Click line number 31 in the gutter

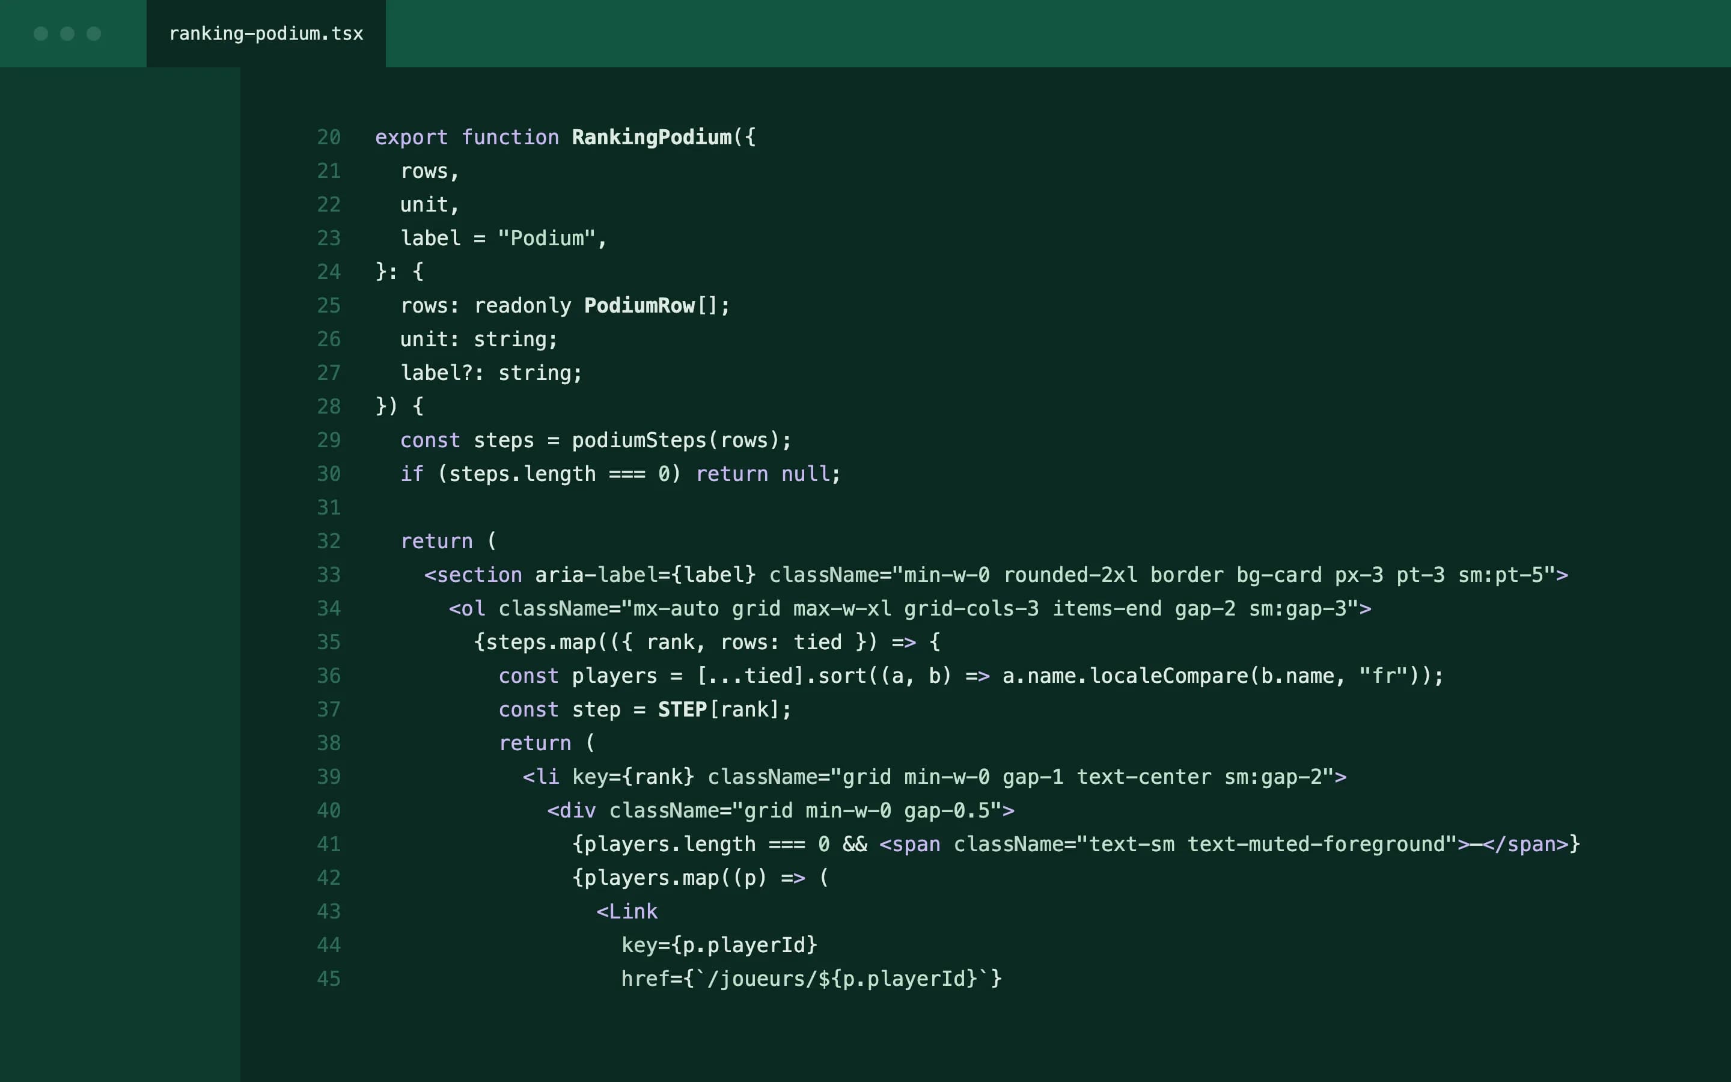[x=329, y=507]
